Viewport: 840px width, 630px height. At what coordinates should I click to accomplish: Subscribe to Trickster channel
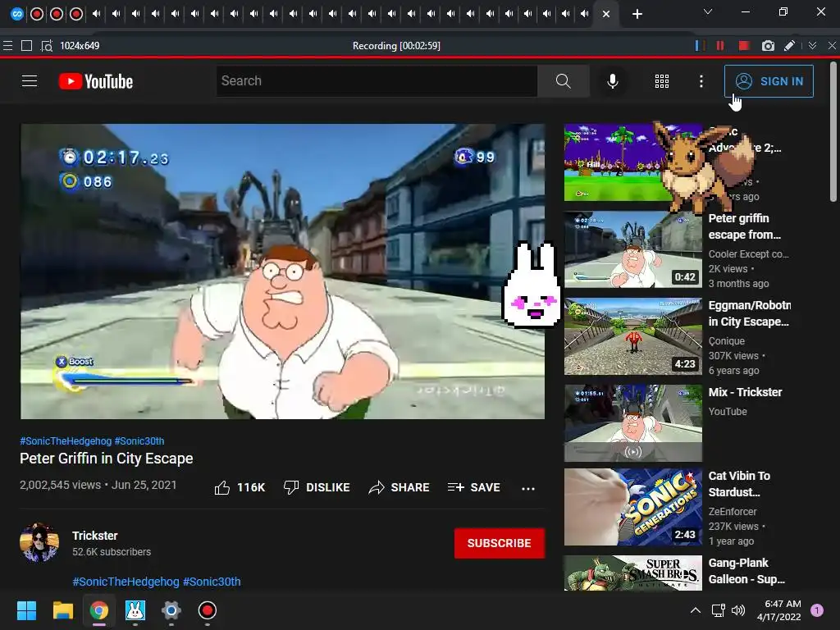(500, 543)
